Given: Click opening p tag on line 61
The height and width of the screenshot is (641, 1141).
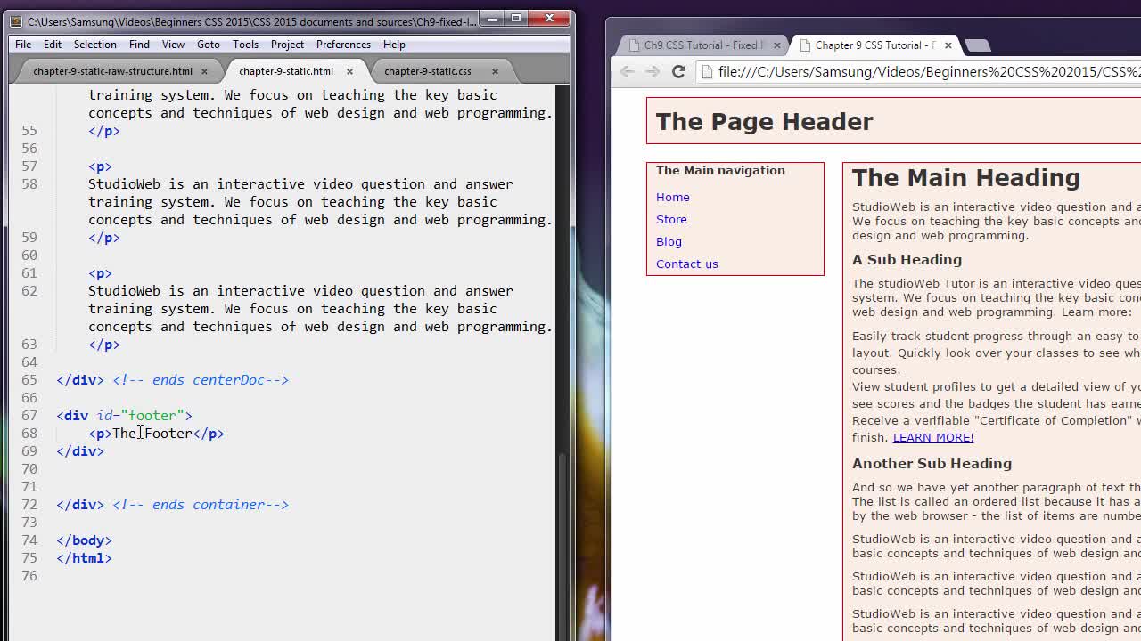Looking at the screenshot, I should 100,272.
